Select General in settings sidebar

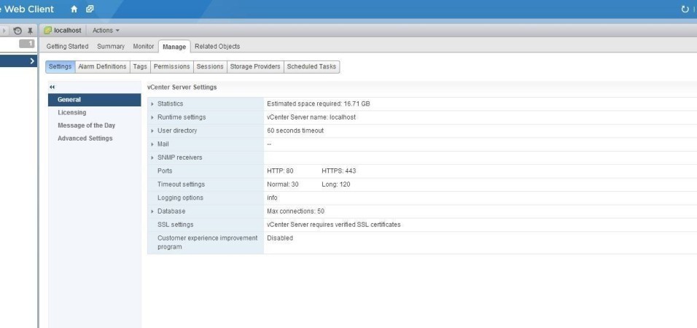coord(95,100)
